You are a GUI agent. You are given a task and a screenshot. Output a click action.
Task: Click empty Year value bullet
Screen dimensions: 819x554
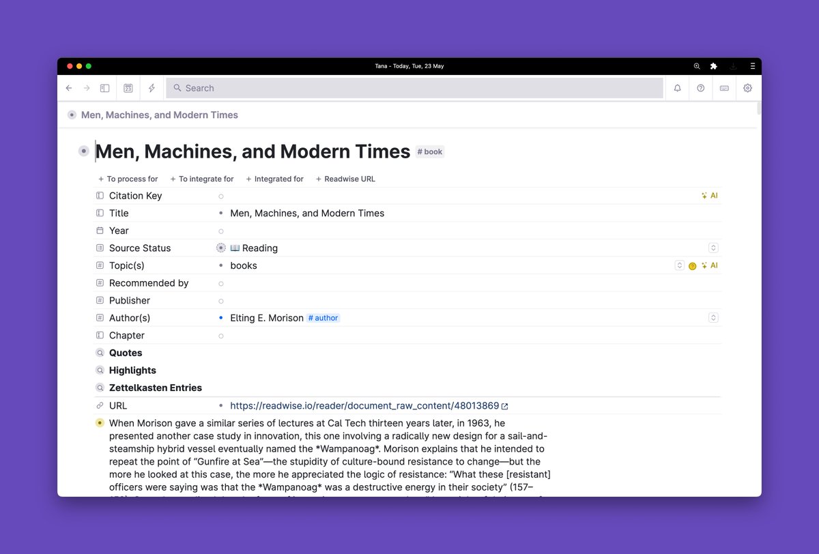[x=221, y=231]
